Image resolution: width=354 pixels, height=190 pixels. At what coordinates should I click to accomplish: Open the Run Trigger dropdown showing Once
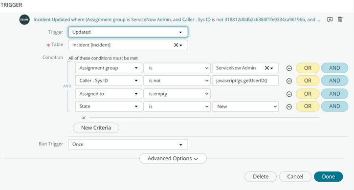click(128, 144)
